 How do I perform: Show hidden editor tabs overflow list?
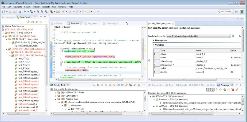pyautogui.click(x=127, y=24)
